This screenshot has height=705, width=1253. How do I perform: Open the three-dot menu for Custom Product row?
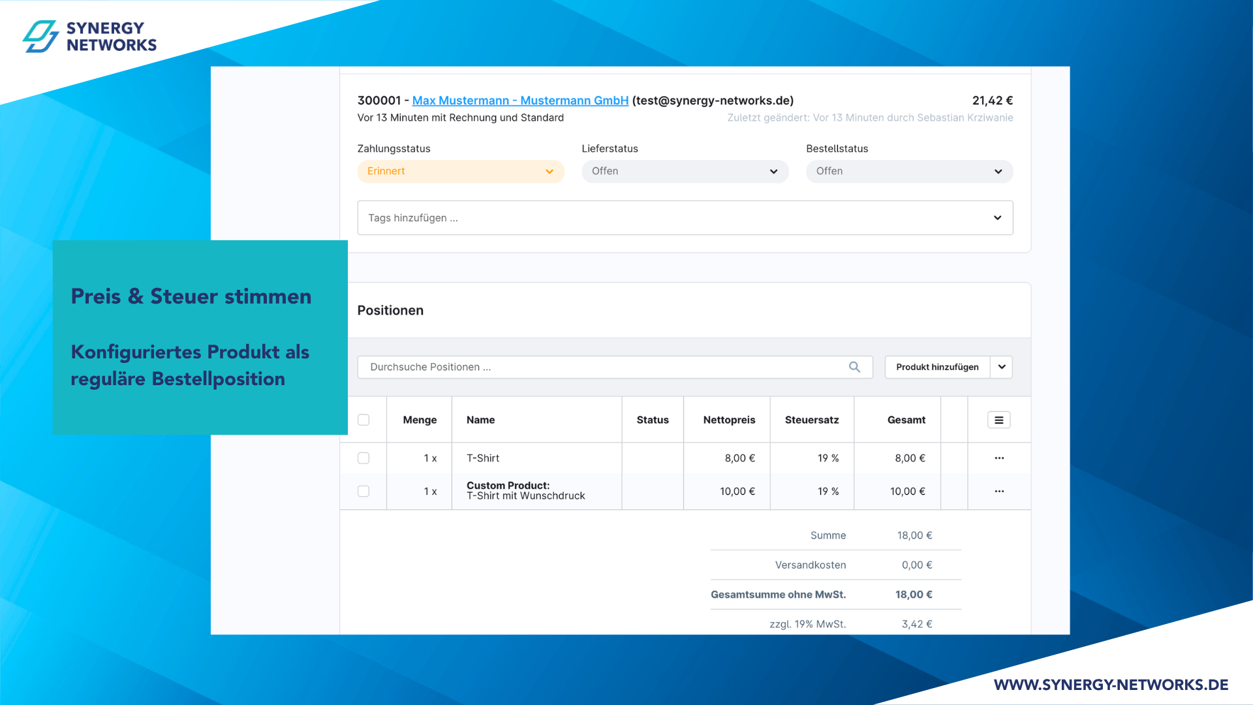999,491
